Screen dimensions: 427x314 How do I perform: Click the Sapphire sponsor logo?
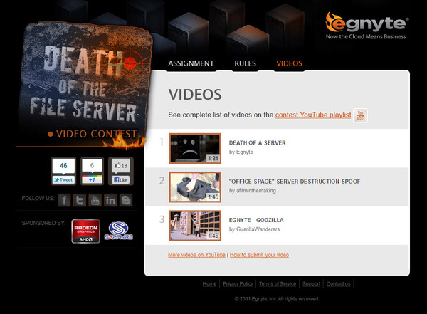pyautogui.click(x=118, y=231)
